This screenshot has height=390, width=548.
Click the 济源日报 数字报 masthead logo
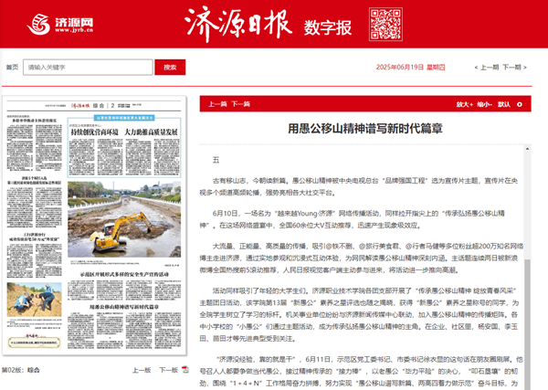(268, 24)
